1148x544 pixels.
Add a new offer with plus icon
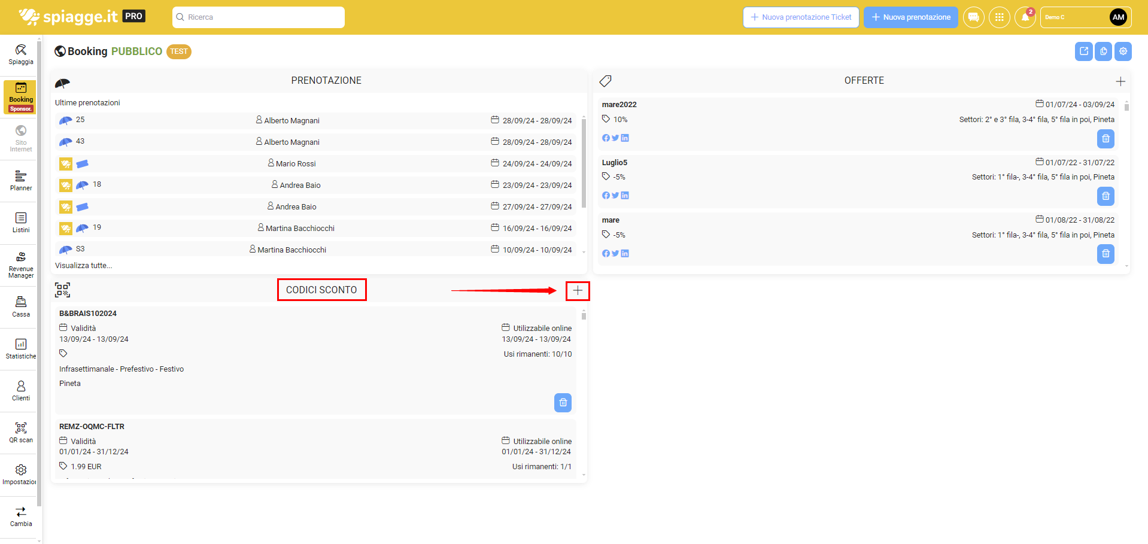[x=1120, y=81]
